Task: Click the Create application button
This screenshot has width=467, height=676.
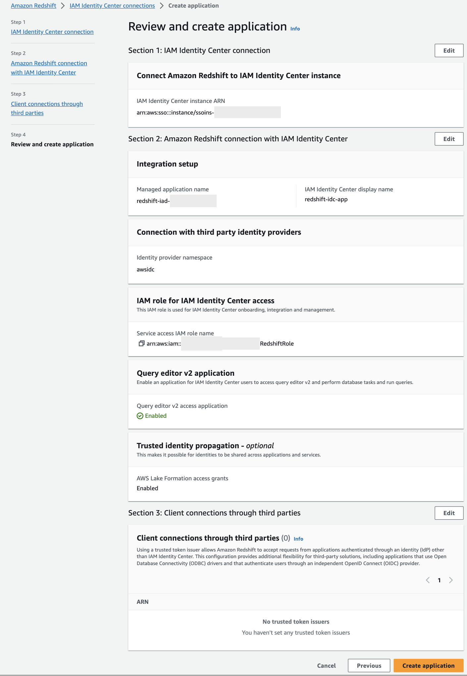Action: (428, 665)
